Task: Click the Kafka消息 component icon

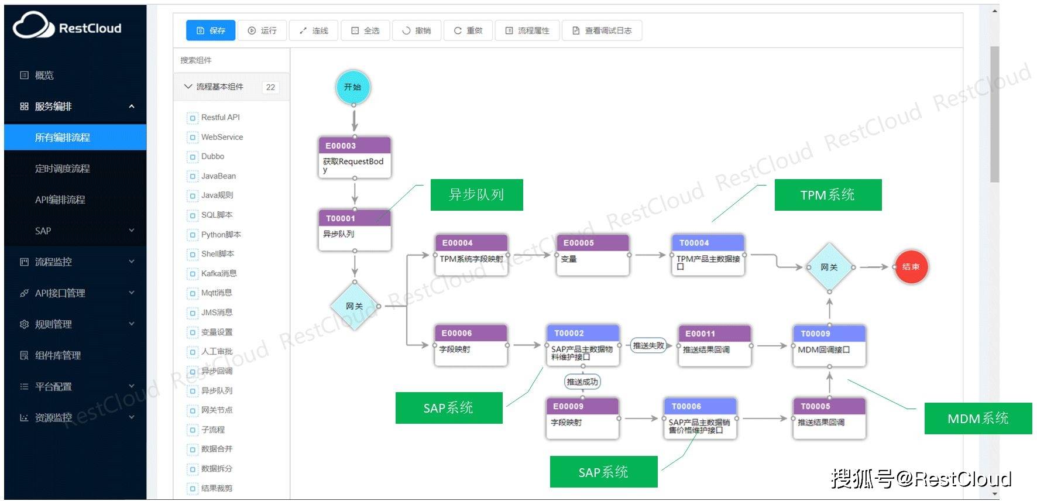Action: pos(193,274)
